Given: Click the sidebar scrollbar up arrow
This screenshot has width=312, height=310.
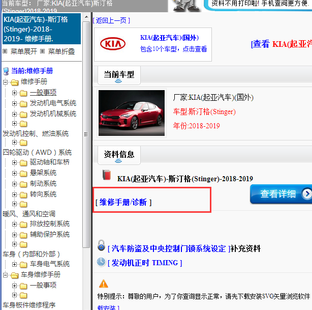Looking at the screenshot, I should [x=86, y=17].
